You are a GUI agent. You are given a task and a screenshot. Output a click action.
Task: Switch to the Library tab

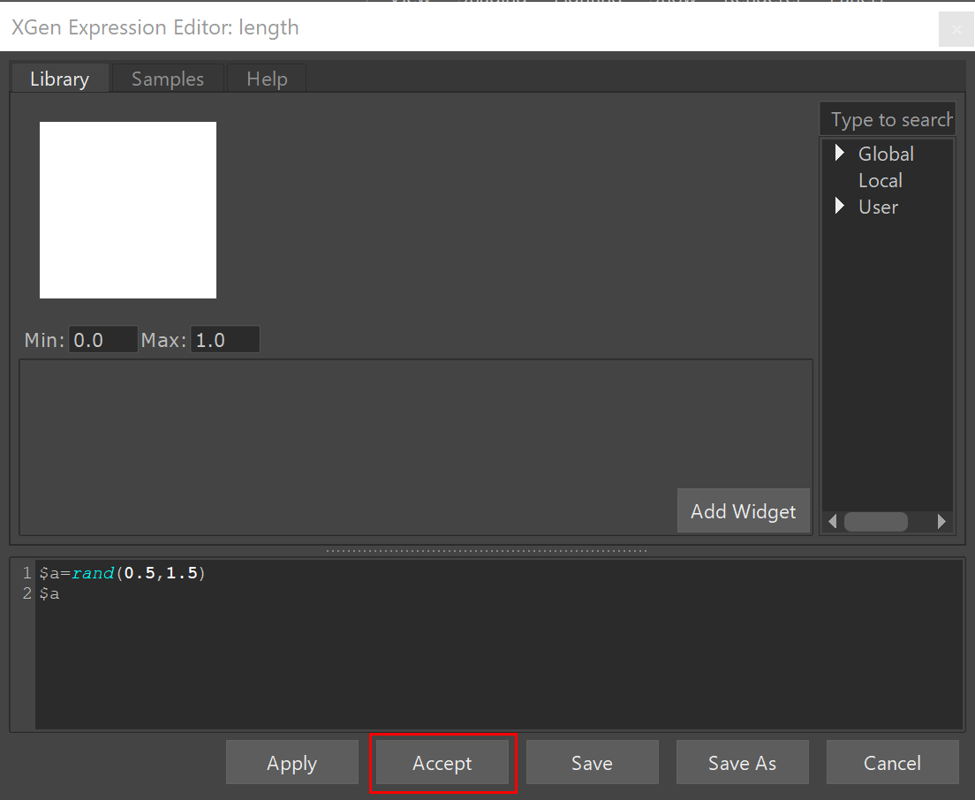point(60,79)
